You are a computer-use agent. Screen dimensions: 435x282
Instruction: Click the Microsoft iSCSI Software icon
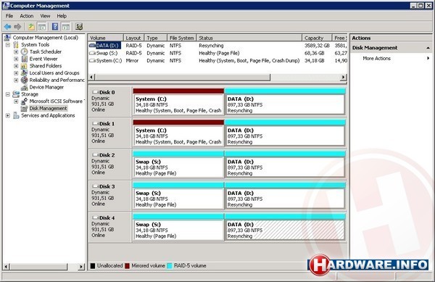(x=25, y=101)
